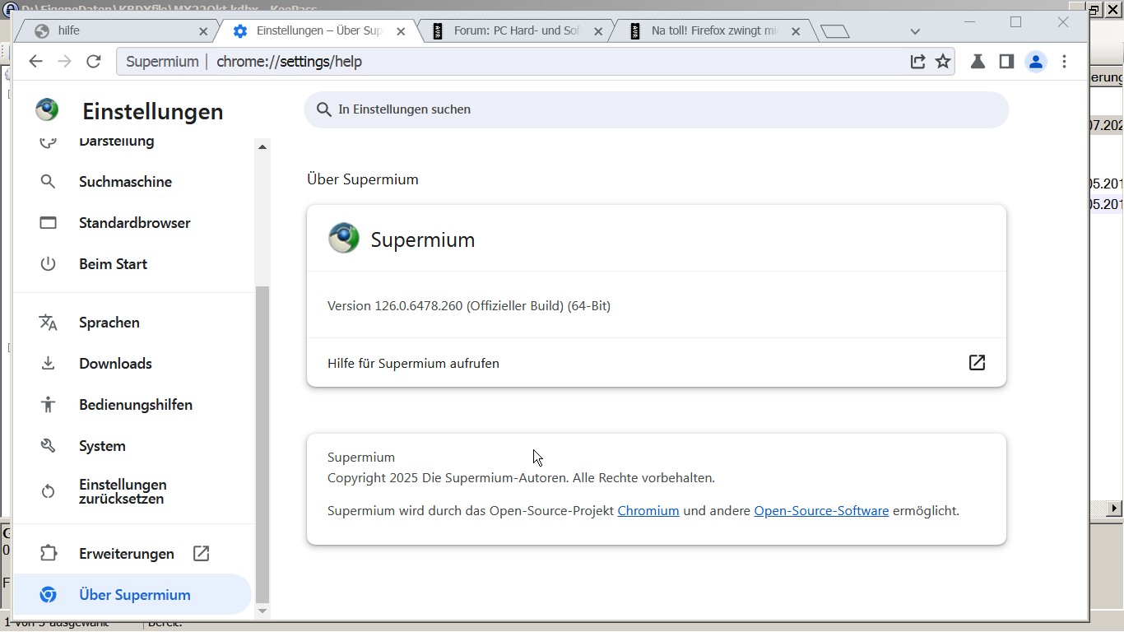This screenshot has width=1124, height=632.
Task: Open the three-dot browser menu
Action: coord(1065,62)
